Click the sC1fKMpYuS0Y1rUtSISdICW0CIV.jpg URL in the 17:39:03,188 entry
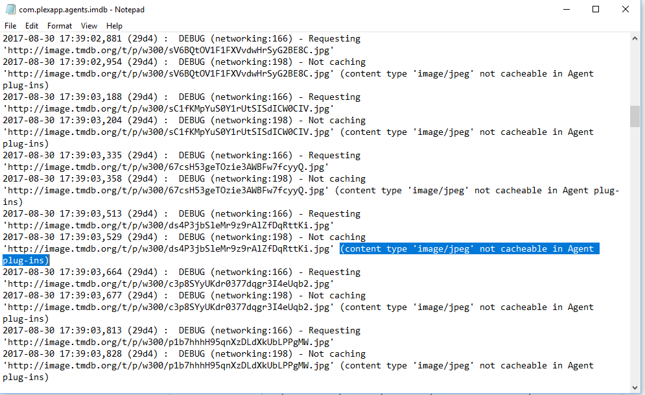This screenshot has width=645, height=395. [169, 108]
